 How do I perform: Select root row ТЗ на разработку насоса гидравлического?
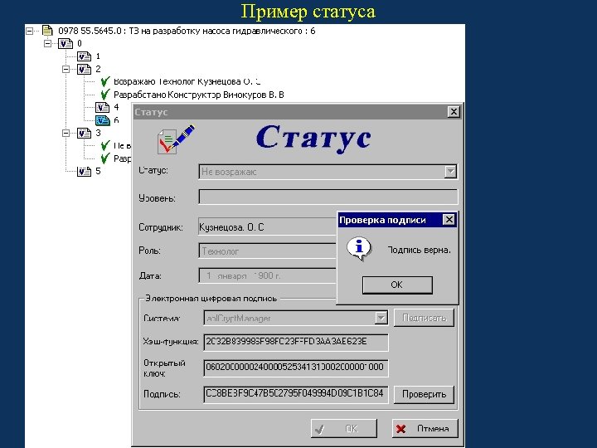187,31
